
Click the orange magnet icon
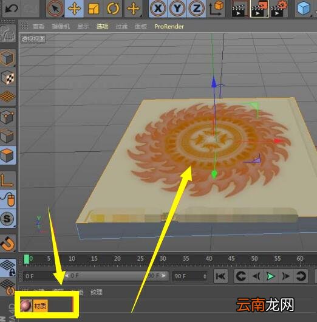(8, 244)
